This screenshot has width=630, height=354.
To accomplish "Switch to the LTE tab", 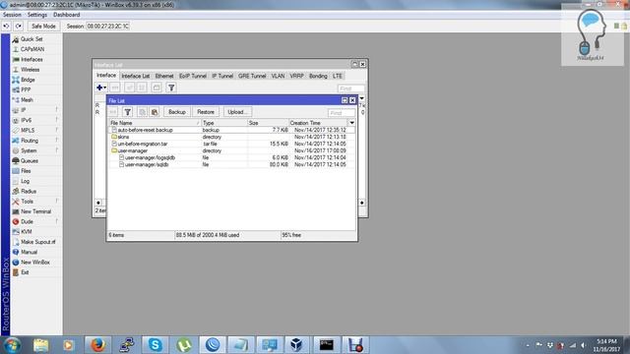I will click(x=338, y=76).
